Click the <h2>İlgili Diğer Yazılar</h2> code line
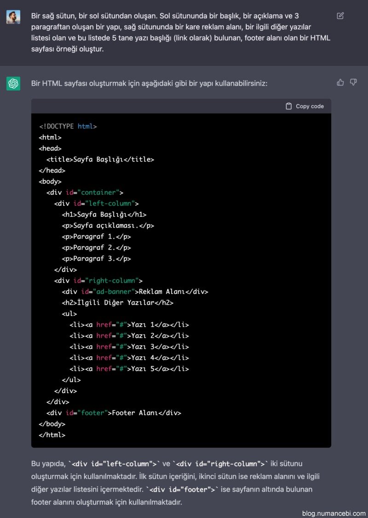This screenshot has width=368, height=518. coord(117,302)
